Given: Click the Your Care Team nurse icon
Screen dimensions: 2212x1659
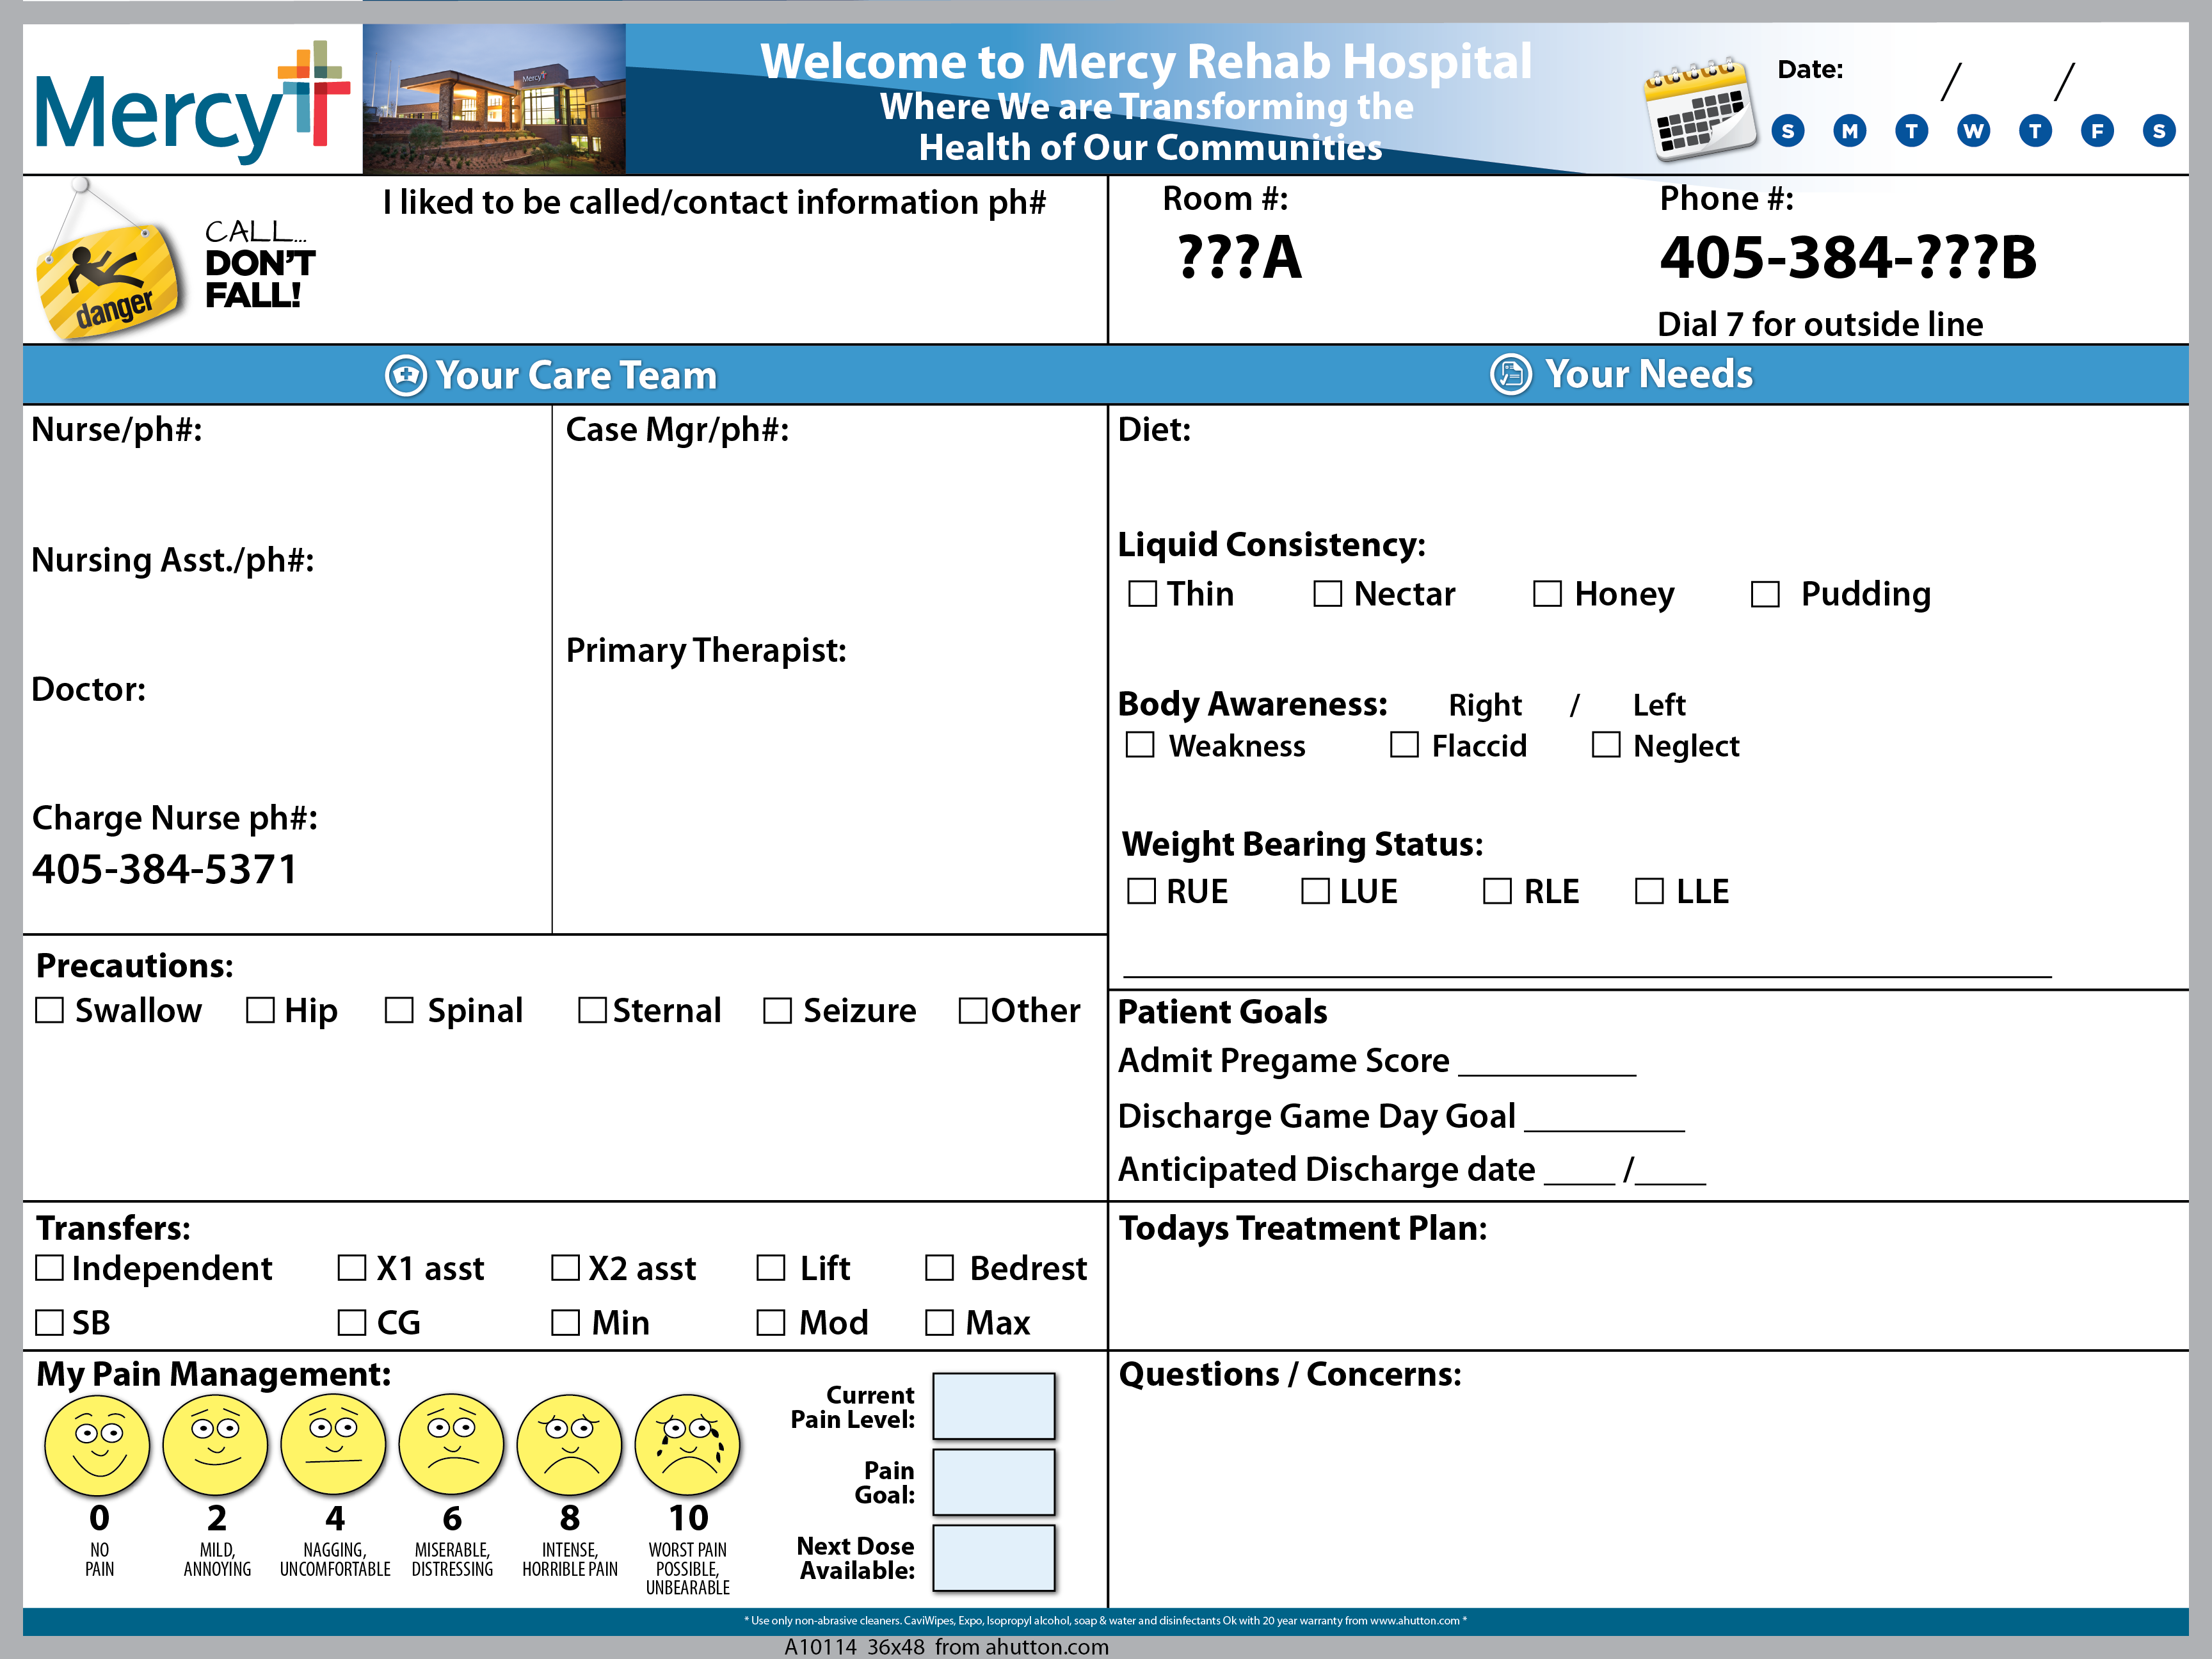Looking at the screenshot, I should 406,376.
